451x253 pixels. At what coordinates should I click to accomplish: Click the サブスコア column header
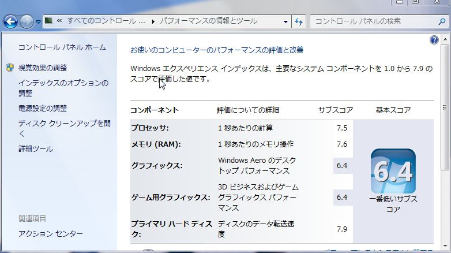click(x=336, y=110)
